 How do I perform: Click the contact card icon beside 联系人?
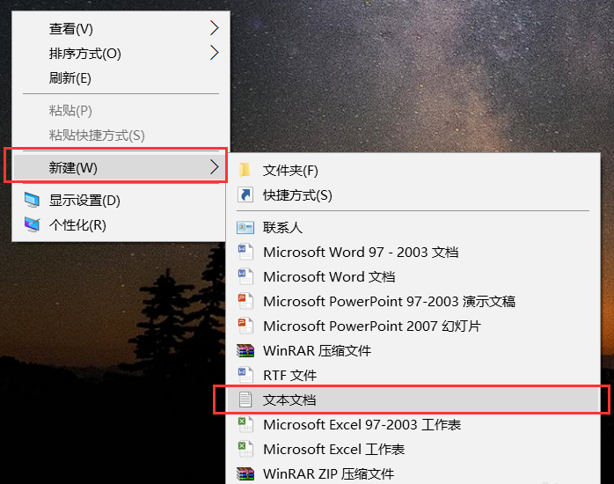click(x=245, y=228)
